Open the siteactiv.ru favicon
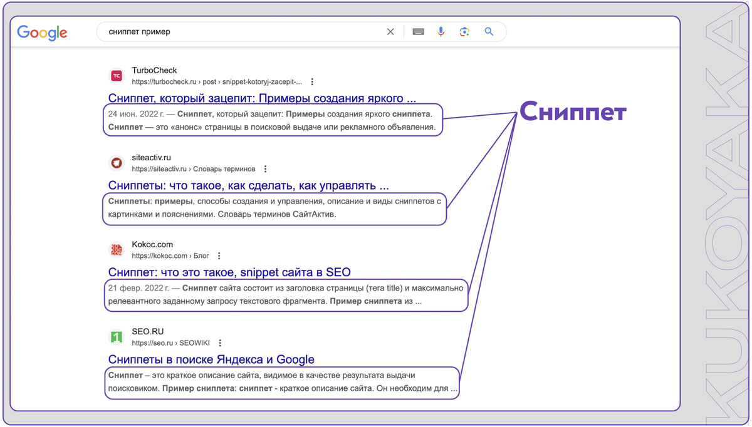 click(117, 163)
